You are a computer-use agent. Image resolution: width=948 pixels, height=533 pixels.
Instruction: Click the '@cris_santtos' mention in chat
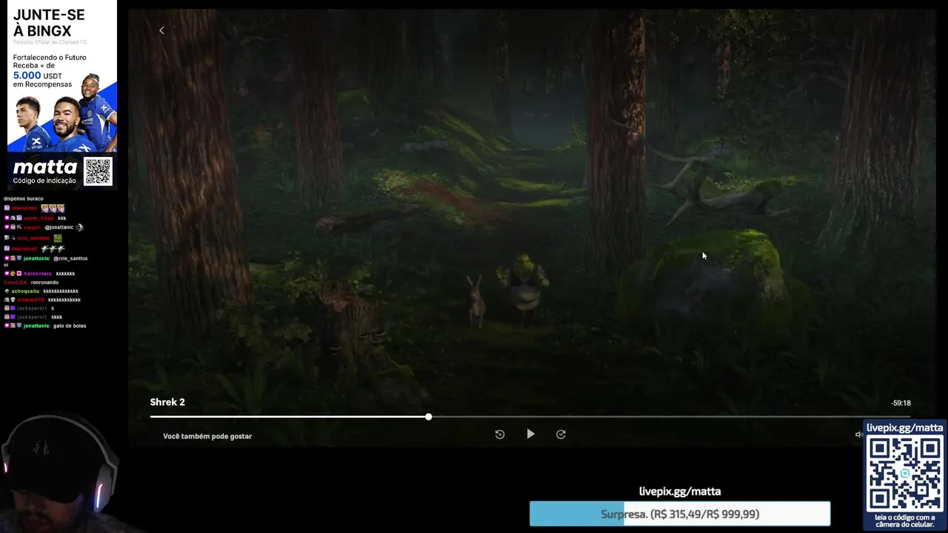click(x=70, y=258)
